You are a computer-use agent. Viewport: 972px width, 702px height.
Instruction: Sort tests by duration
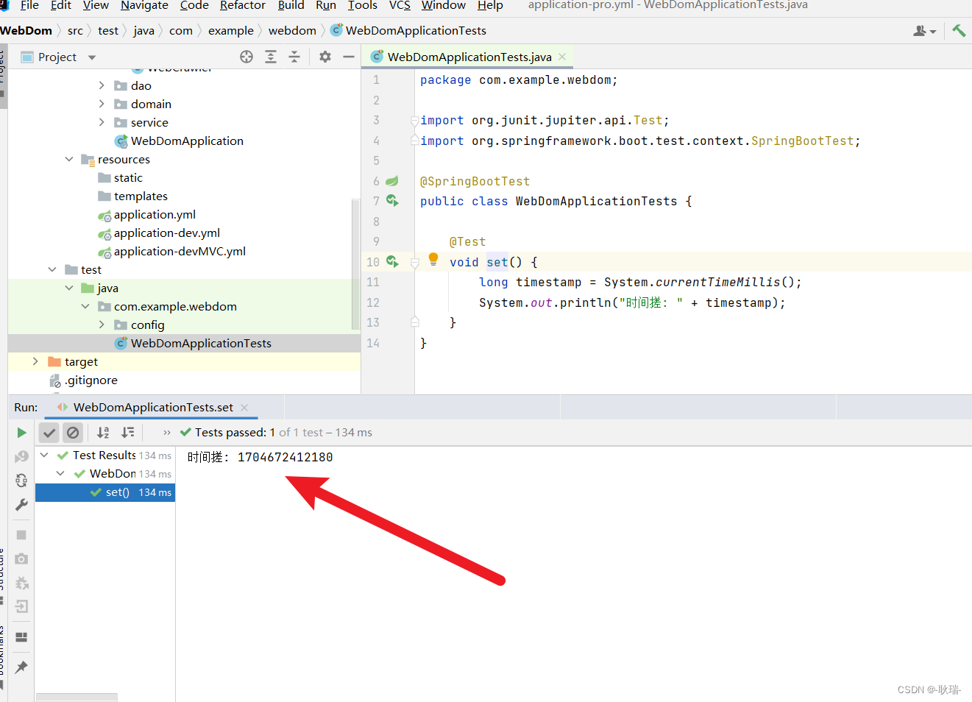point(128,433)
